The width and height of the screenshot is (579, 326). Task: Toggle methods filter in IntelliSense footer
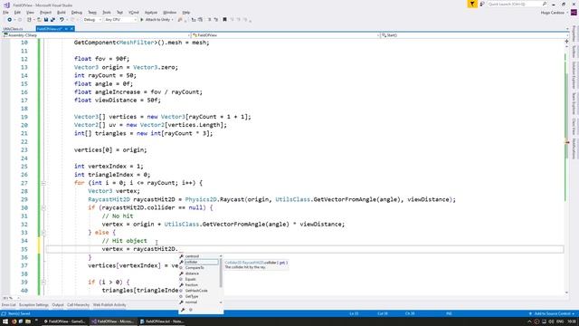191,310
